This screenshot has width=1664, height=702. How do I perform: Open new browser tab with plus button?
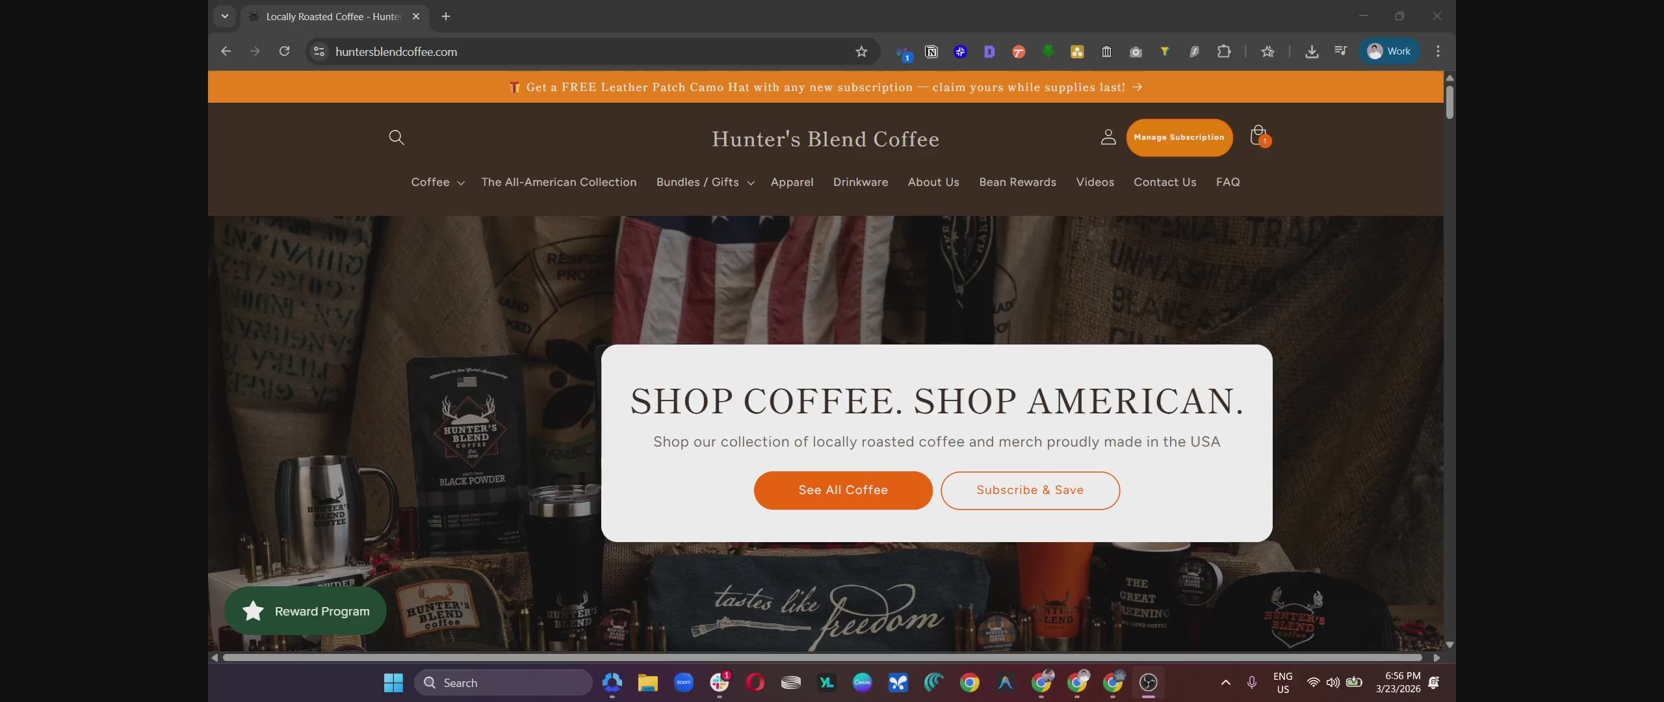(x=446, y=16)
